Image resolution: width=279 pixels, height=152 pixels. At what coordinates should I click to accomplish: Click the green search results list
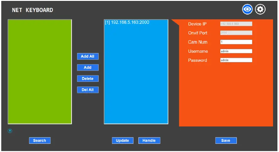40,72
